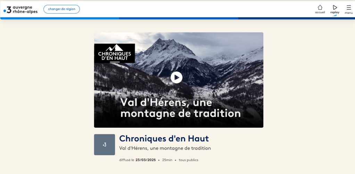Open the changer de région button

click(x=61, y=9)
